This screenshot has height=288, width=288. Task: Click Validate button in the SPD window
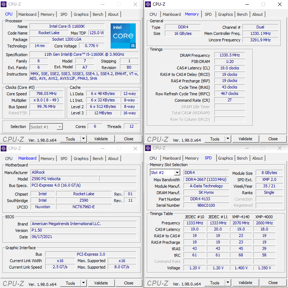[246, 283]
